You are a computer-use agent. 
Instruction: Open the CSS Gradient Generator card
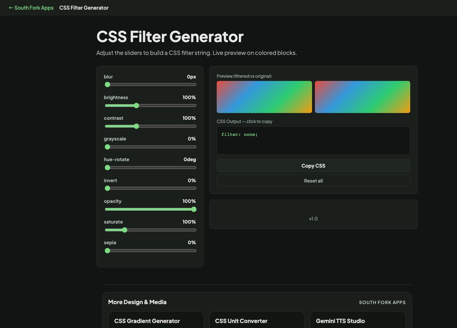(156, 320)
